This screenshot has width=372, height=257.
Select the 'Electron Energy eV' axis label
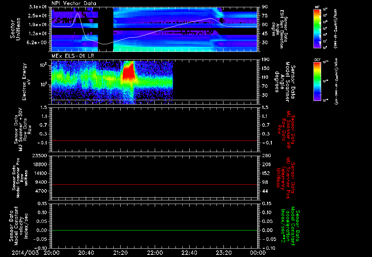pyautogui.click(x=26, y=82)
